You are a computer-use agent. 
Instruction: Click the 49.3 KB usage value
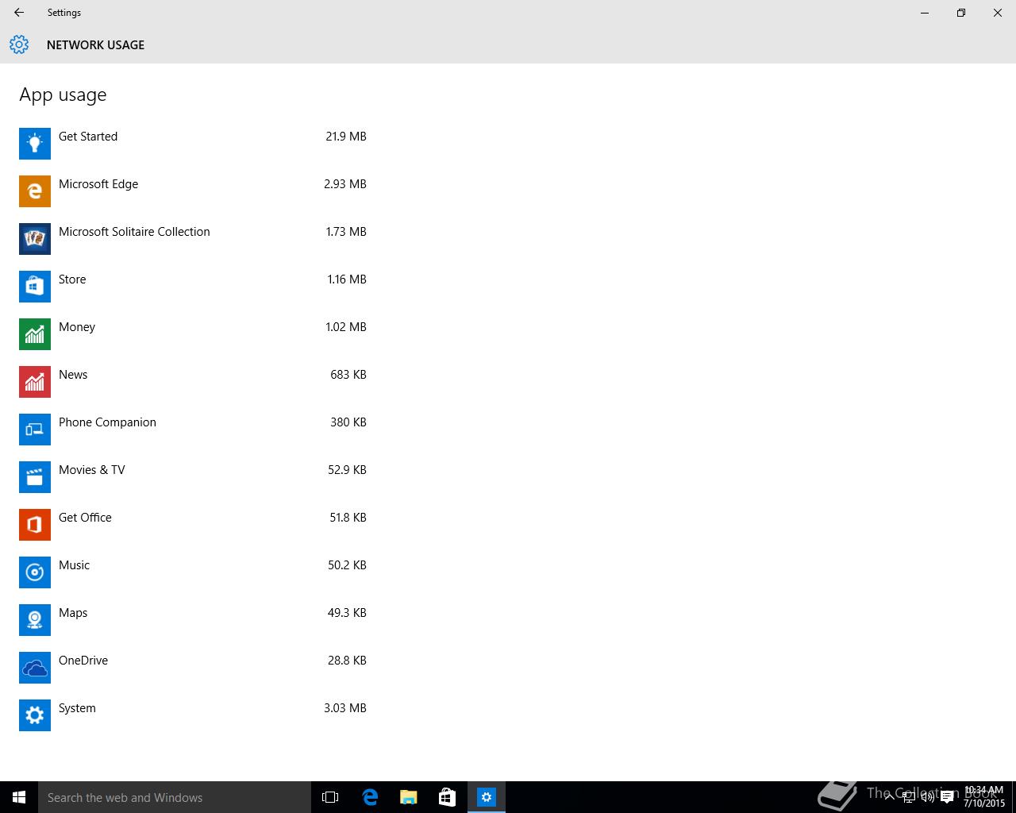[347, 613]
